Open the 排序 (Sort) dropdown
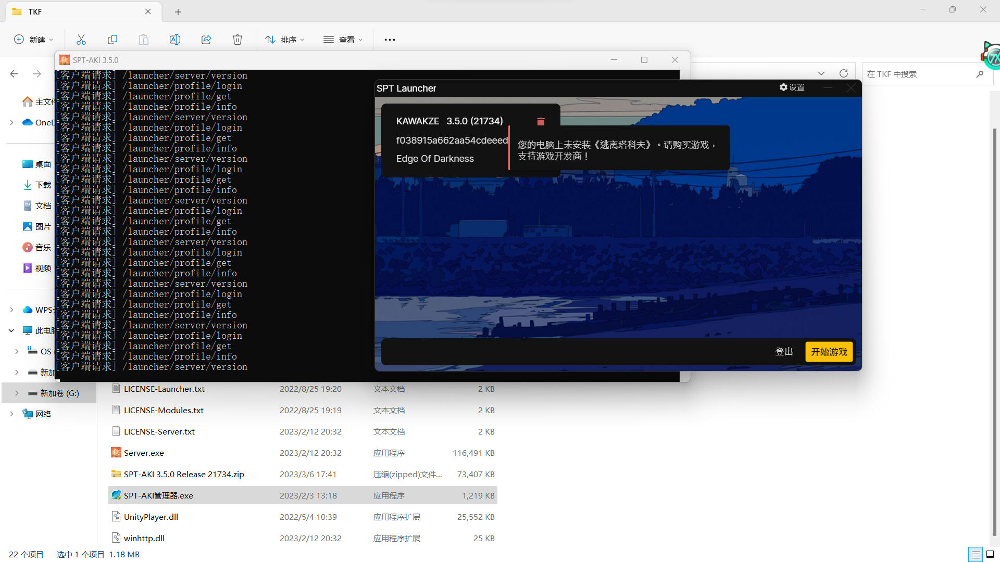The height and width of the screenshot is (562, 1000). coord(285,40)
